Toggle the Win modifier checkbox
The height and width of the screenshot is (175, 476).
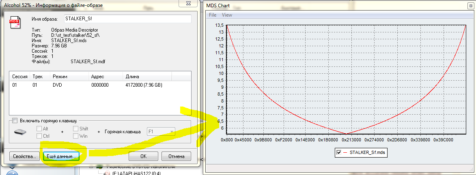pos(75,136)
